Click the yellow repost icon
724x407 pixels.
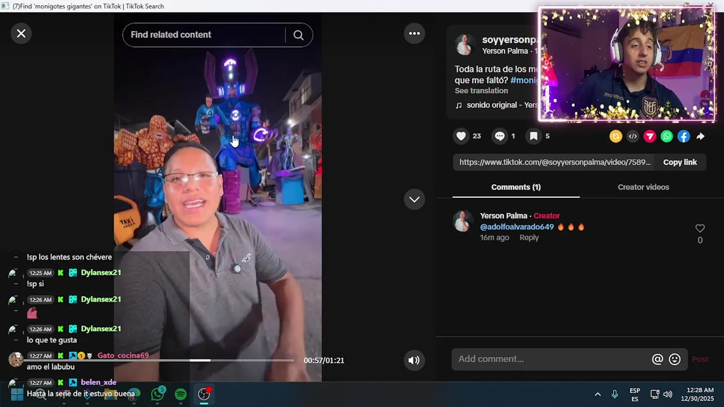(615, 136)
